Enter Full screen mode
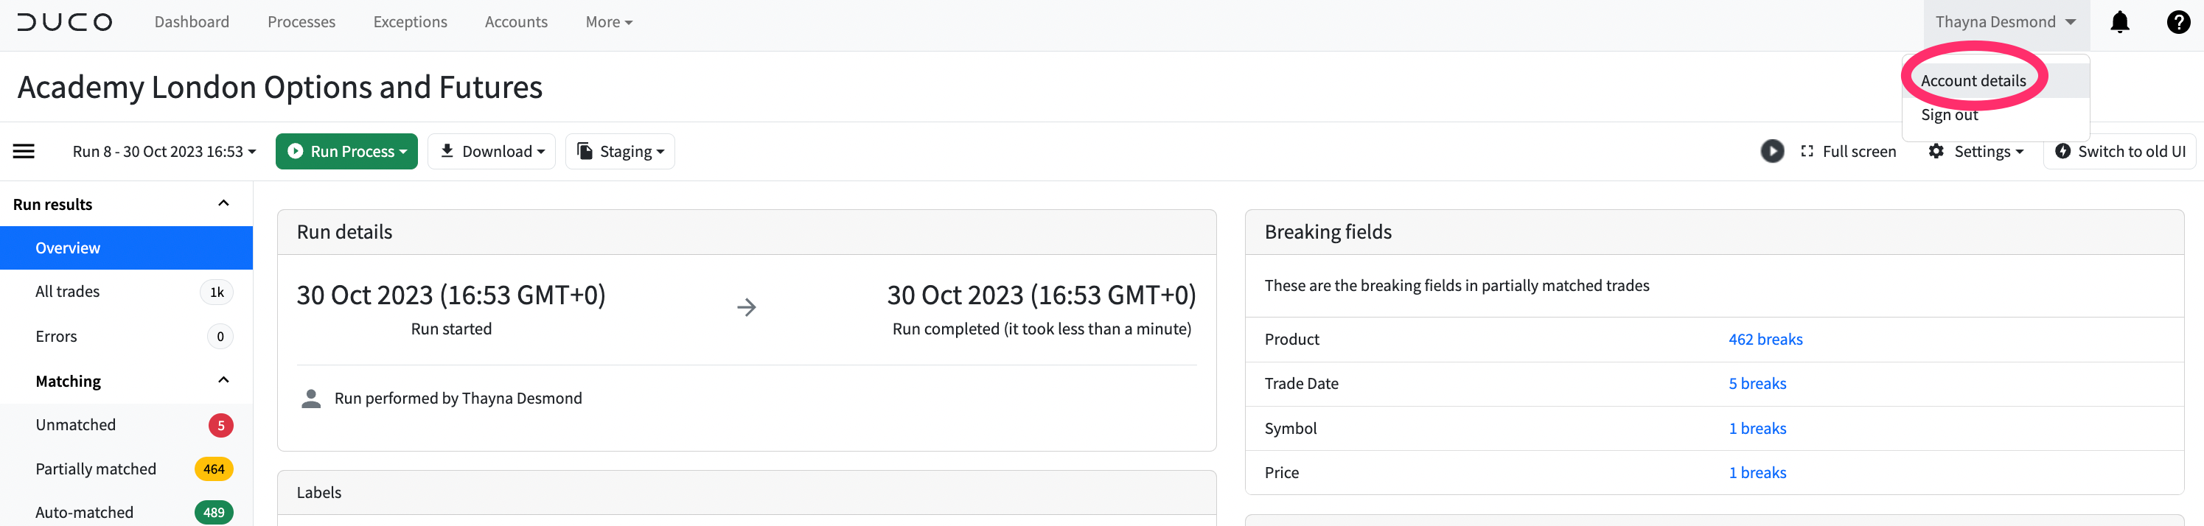2204x526 pixels. 1848,151
